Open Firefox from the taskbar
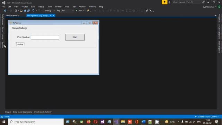The image size is (222, 125). coord(89,122)
